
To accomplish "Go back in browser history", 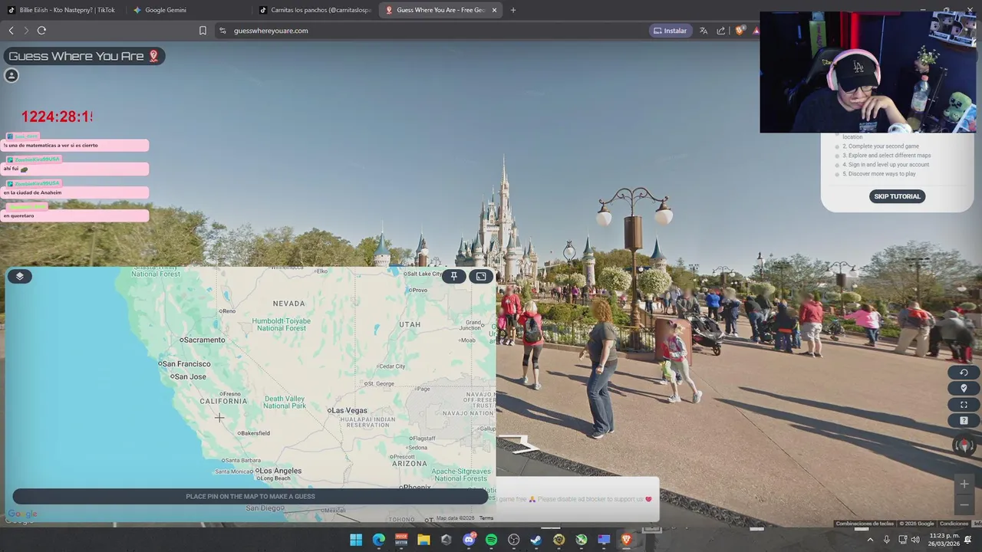I will [x=11, y=31].
